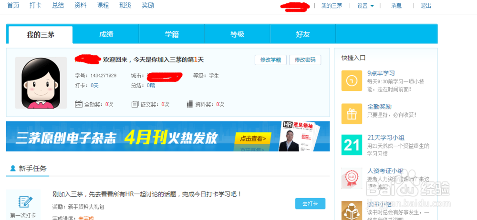The image size is (477, 220).
Task: Click the 去打卡 button
Action: [311, 204]
